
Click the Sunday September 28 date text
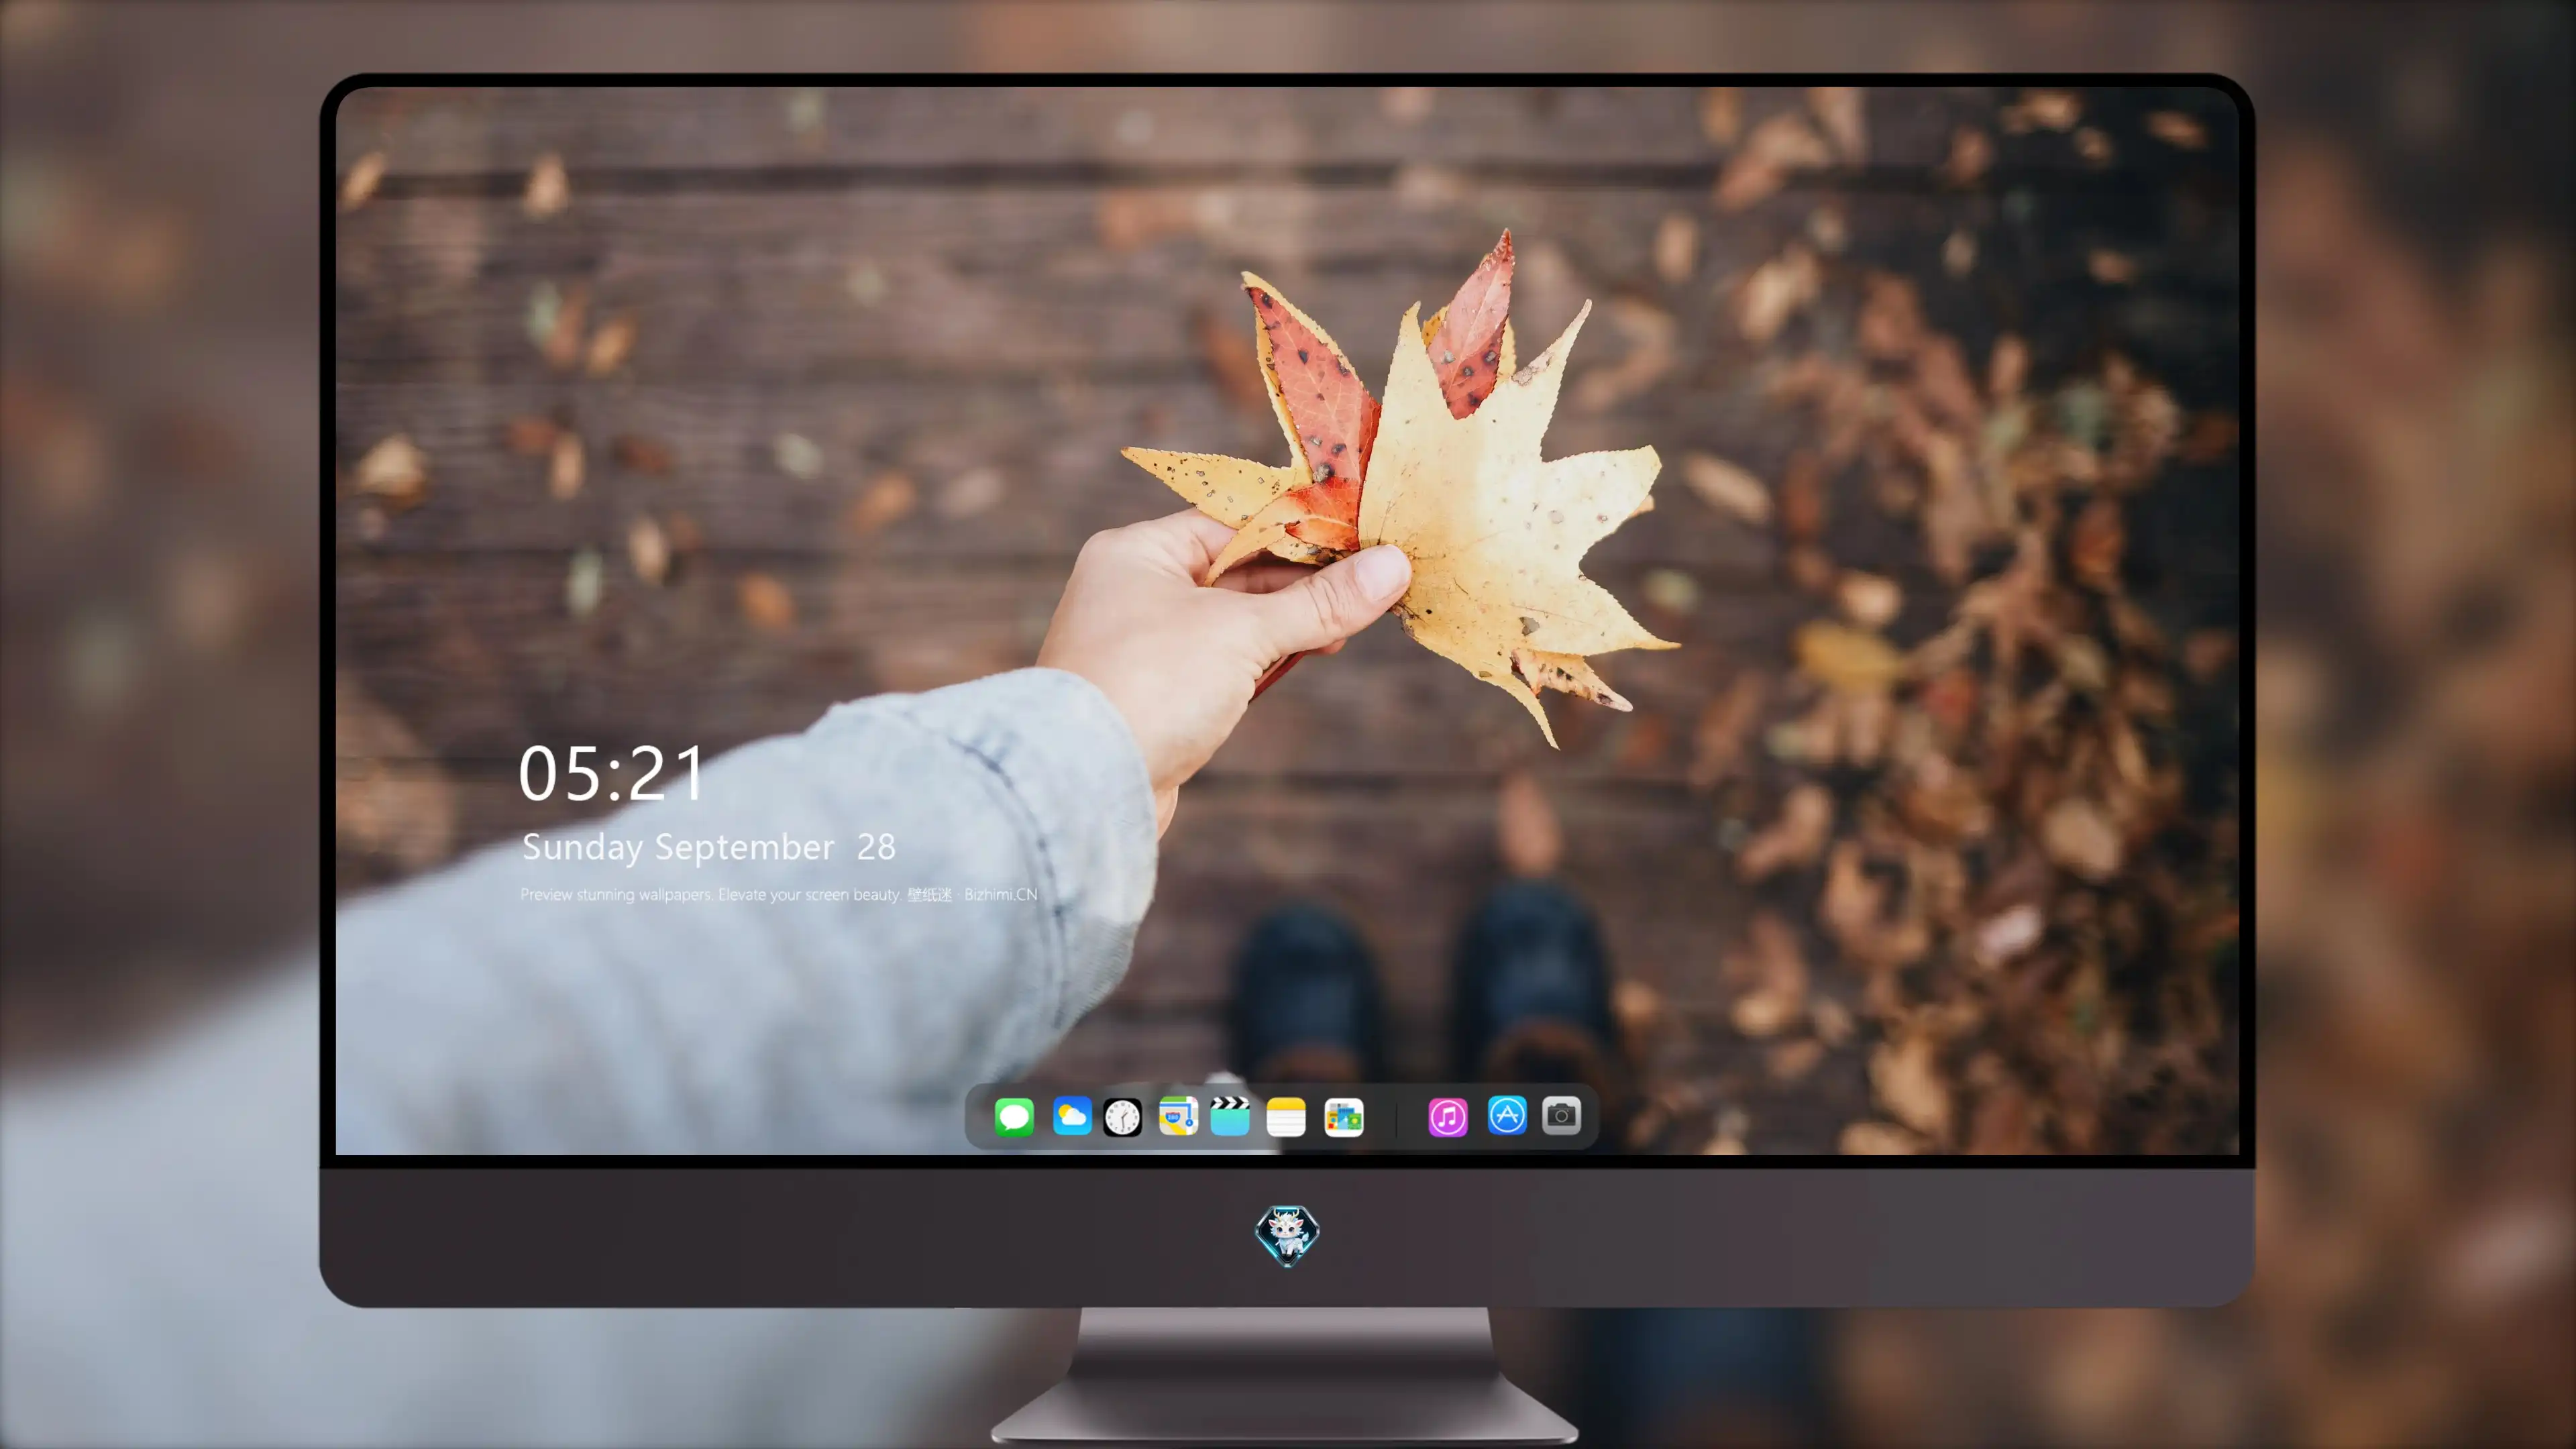(708, 847)
